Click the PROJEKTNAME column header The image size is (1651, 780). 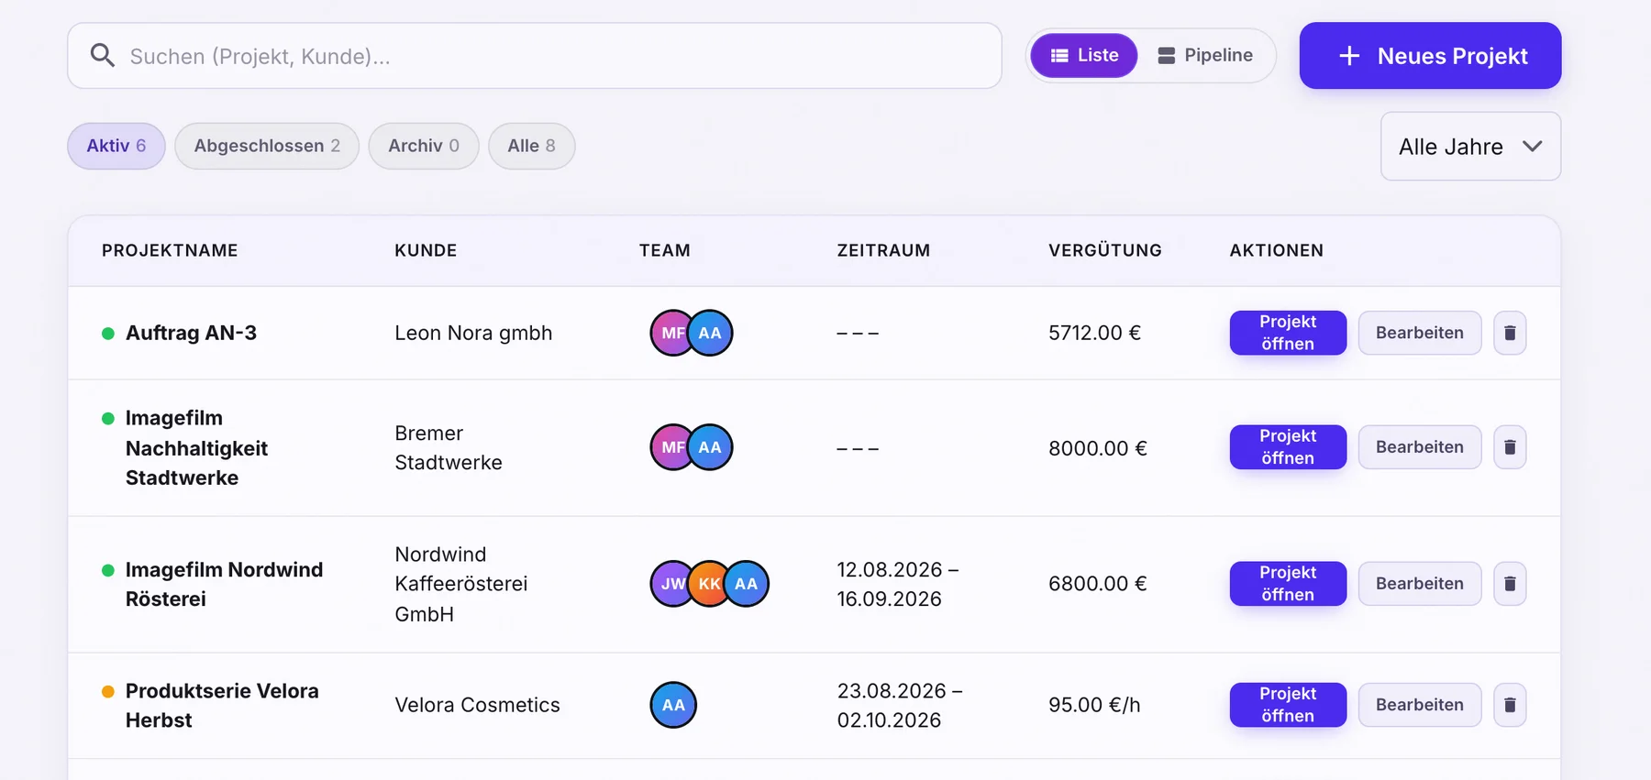170,250
